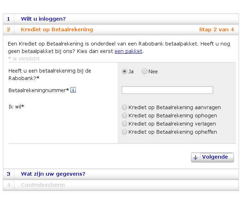Expand step 4 Controlescherm
Image resolution: width=244 pixels, height=197 pixels.
43,185
